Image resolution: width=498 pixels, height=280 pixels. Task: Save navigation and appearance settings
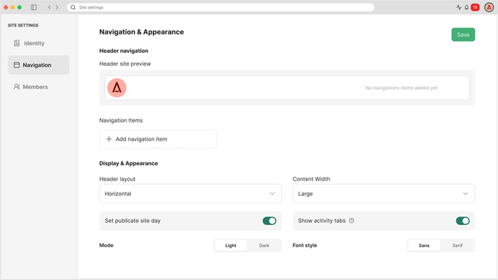tap(463, 34)
